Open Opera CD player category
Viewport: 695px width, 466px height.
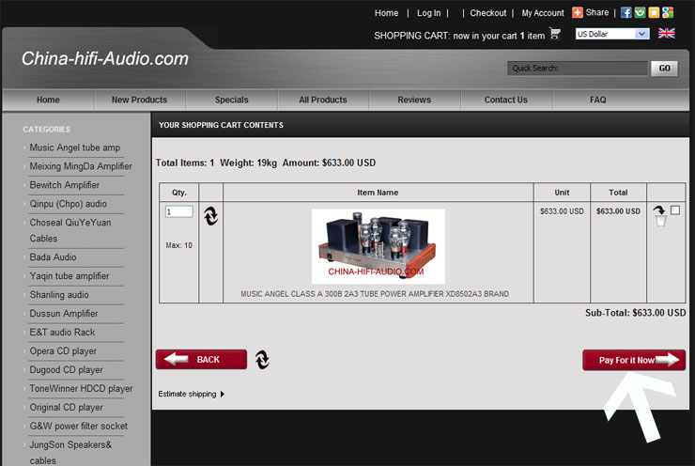(x=63, y=351)
